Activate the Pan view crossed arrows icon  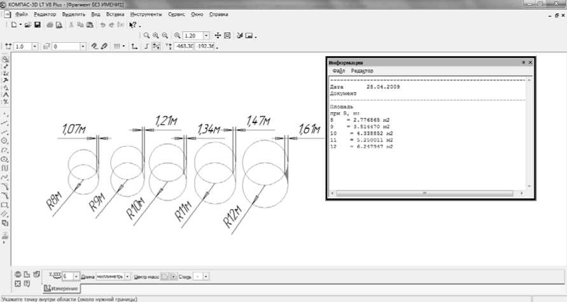218,36
